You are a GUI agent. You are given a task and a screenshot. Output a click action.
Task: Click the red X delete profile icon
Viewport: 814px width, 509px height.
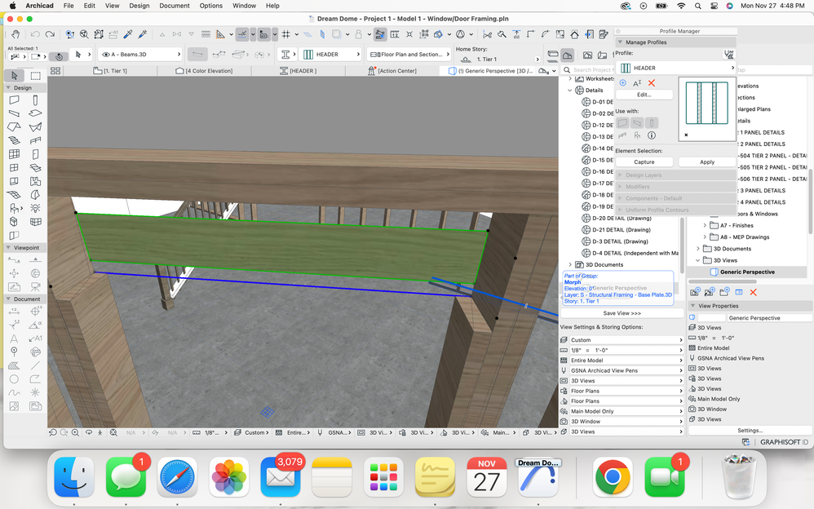pos(652,83)
